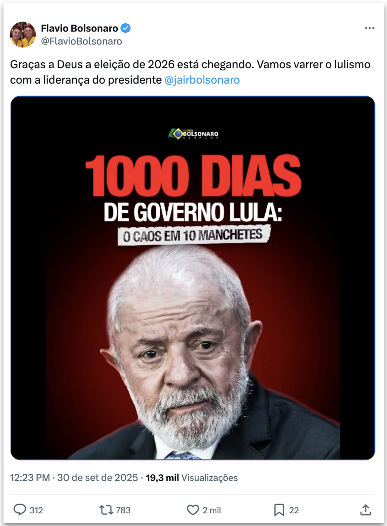Click the reply speech bubble icon
This screenshot has width=387, height=526.
point(19,510)
